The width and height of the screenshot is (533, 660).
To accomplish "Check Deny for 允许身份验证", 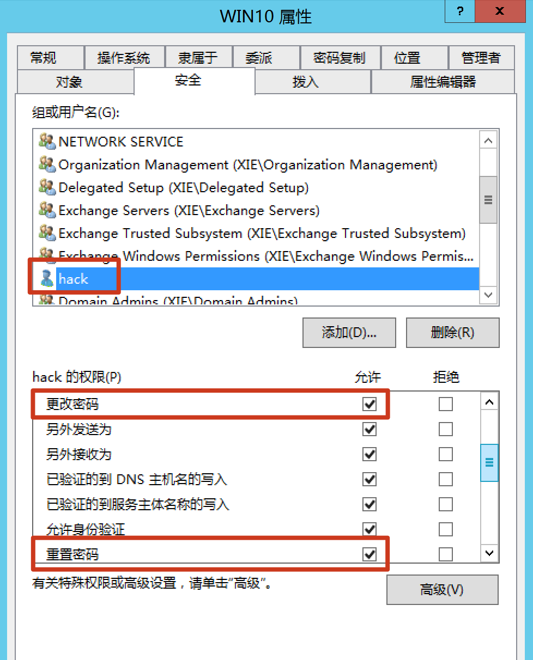I will click(446, 529).
